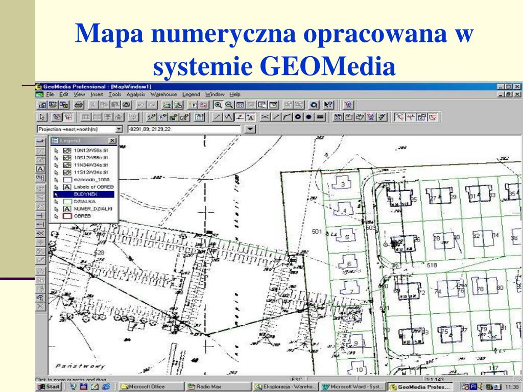523x392 pixels.
Task: Click the Cut scissors icon
Action: tap(93, 105)
